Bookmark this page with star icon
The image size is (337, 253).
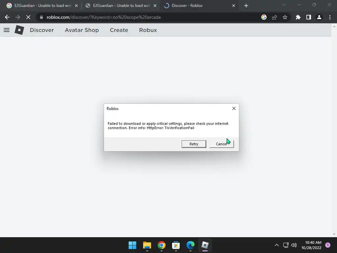(x=285, y=17)
